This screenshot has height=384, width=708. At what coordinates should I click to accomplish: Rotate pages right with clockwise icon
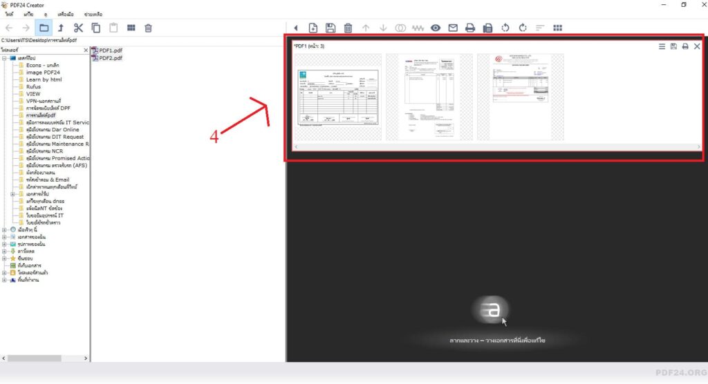pos(523,28)
